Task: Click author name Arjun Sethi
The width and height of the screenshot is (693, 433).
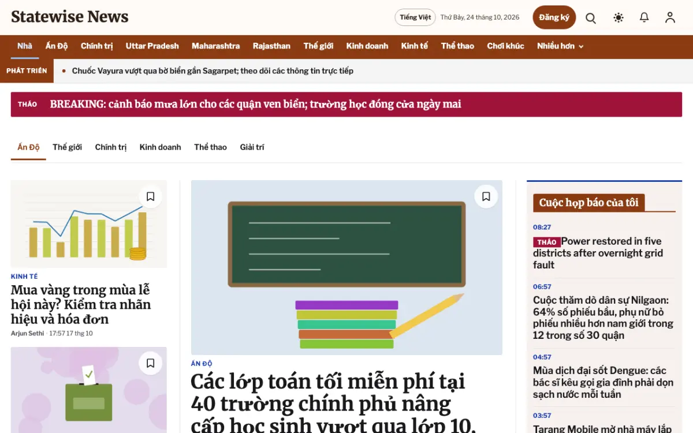Action: pyautogui.click(x=28, y=334)
